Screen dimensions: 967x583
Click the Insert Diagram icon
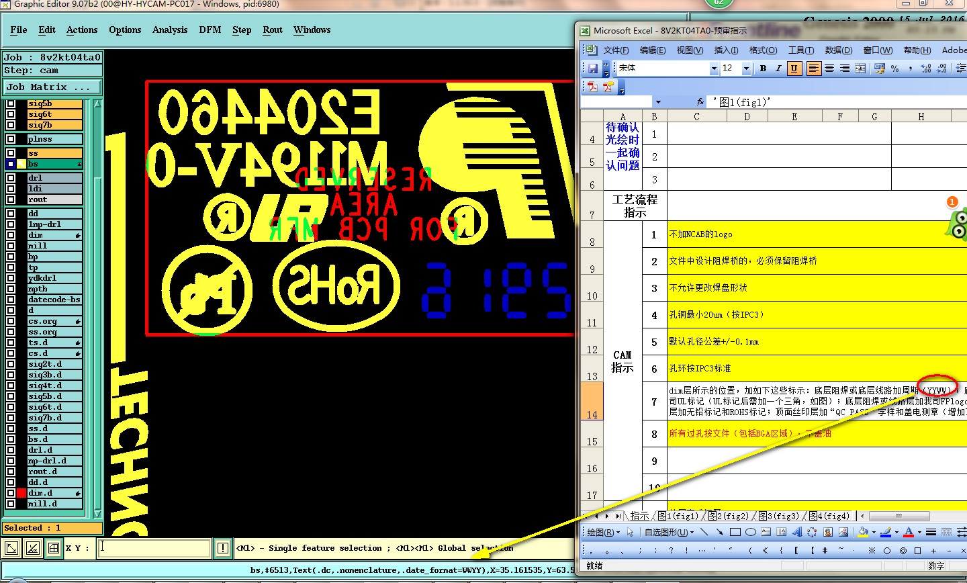812,532
